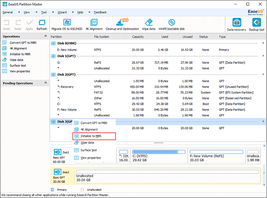Viewport: 267px width, 198px height.
Task: Collapse the Pending Operations panel
Action: pyautogui.click(x=45, y=83)
